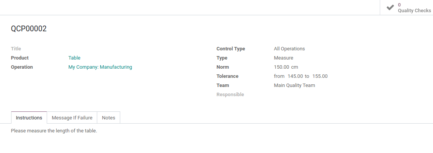
Task: Click the Responsible field label
Action: pyautogui.click(x=230, y=94)
